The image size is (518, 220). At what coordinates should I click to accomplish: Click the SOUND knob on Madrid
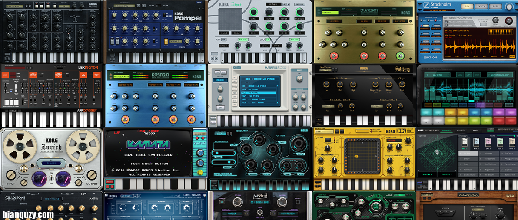238,202
